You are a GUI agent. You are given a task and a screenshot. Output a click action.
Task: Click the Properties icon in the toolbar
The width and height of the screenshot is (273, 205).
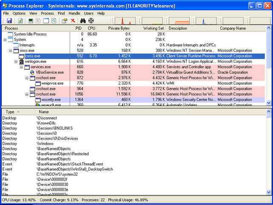65,21
